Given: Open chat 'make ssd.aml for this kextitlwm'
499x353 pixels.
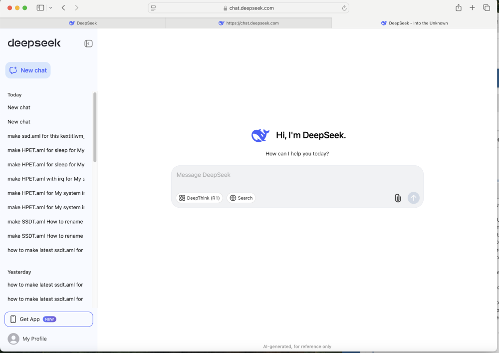Looking at the screenshot, I should (46, 136).
